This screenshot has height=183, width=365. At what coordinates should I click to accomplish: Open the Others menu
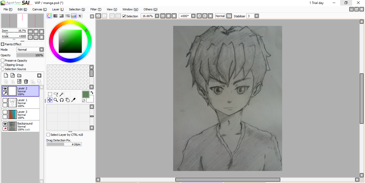pos(150,9)
